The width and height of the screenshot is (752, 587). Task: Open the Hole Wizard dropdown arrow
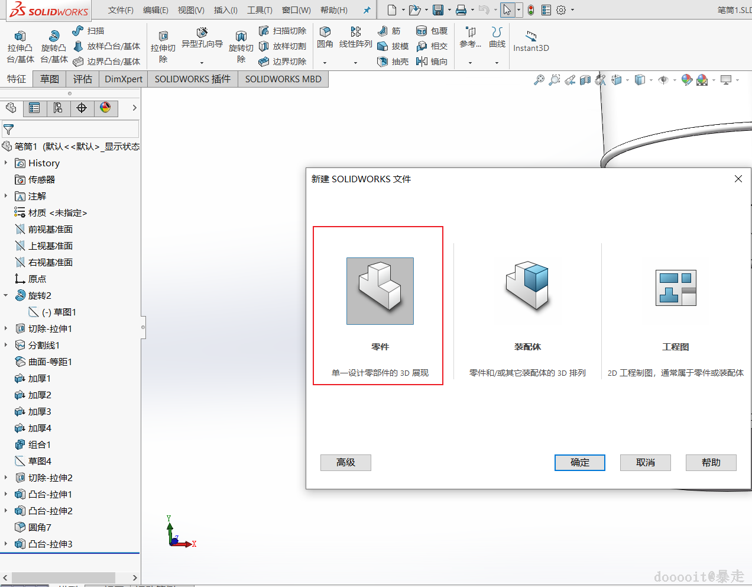[202, 63]
